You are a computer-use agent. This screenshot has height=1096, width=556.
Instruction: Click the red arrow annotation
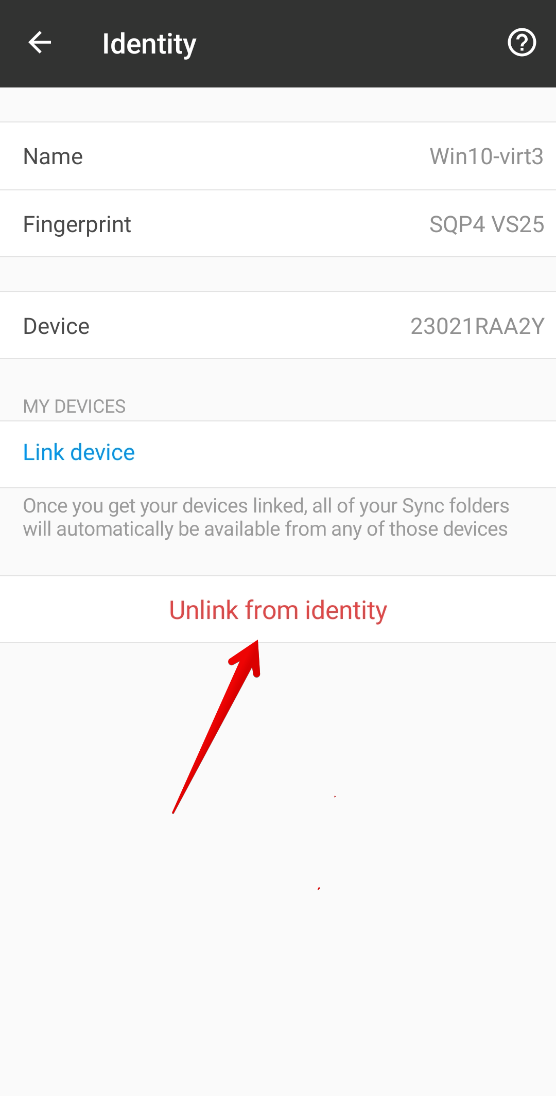click(216, 727)
